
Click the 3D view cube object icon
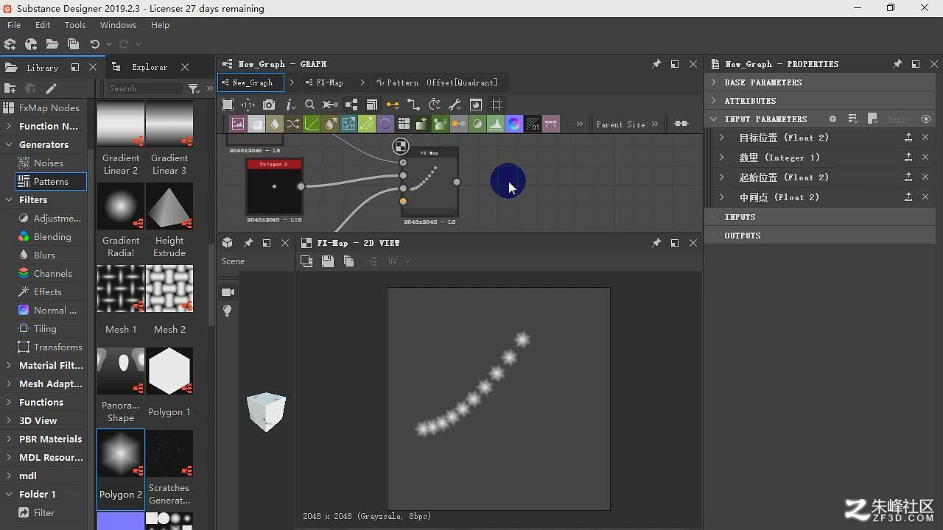click(x=228, y=242)
